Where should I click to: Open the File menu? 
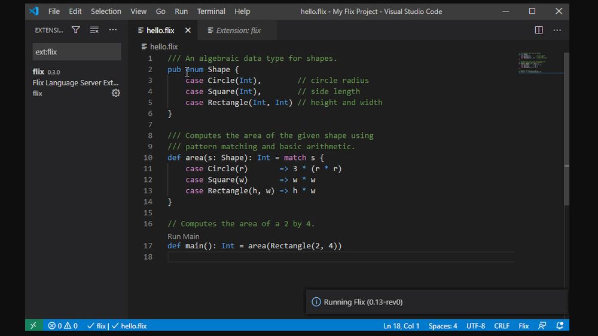coord(54,11)
